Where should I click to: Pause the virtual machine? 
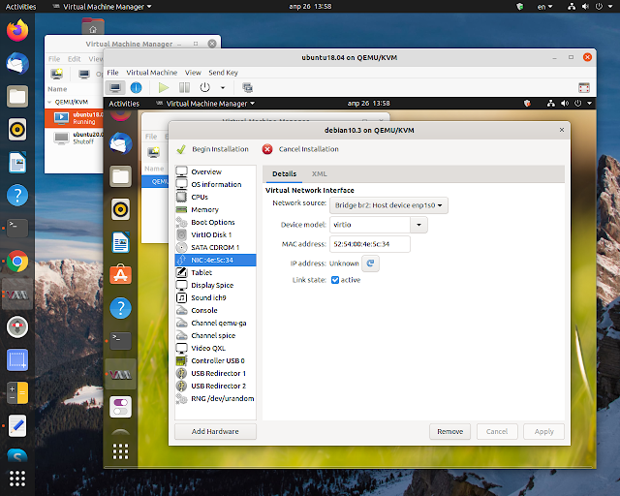(x=184, y=87)
